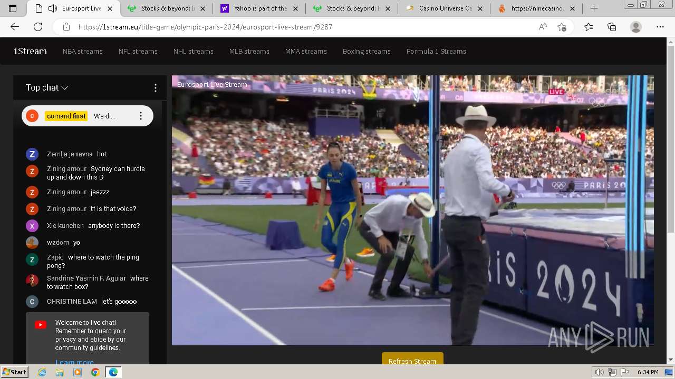Open a new browser tab with the plus
The width and height of the screenshot is (675, 379).
coord(594,8)
